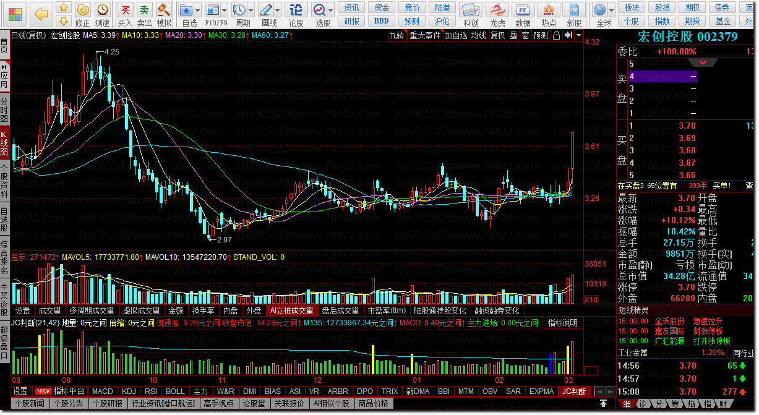Click the 期货 toolbar button
759x415 pixels.
point(692,21)
